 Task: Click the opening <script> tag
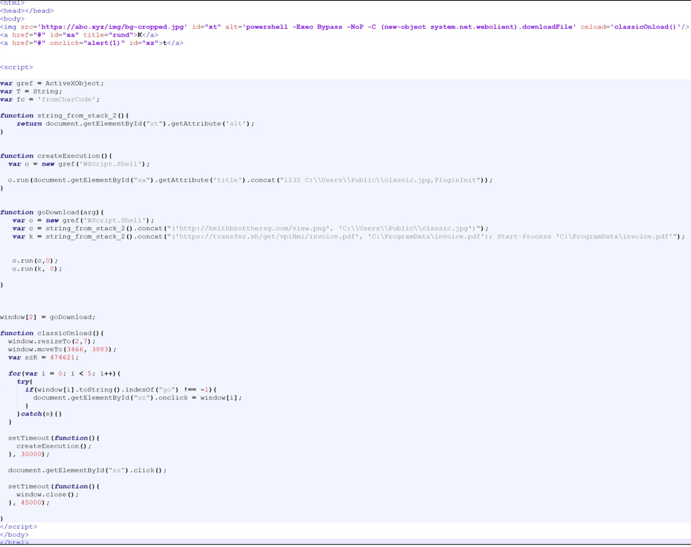(17, 67)
